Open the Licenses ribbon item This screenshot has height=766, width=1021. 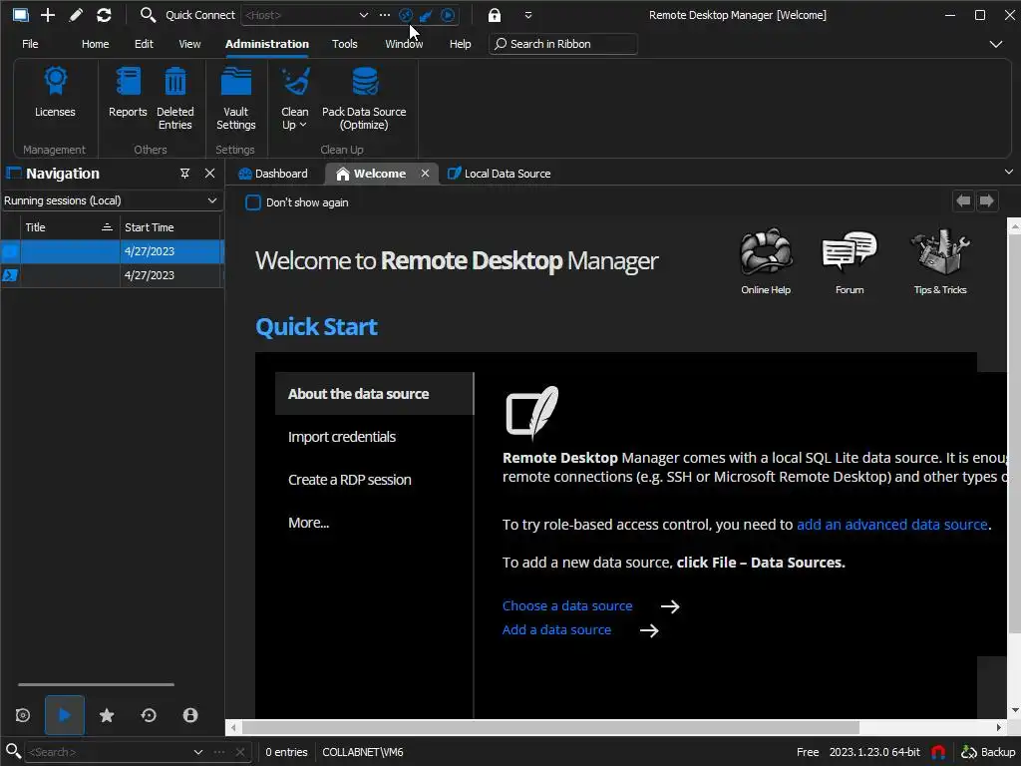click(55, 93)
